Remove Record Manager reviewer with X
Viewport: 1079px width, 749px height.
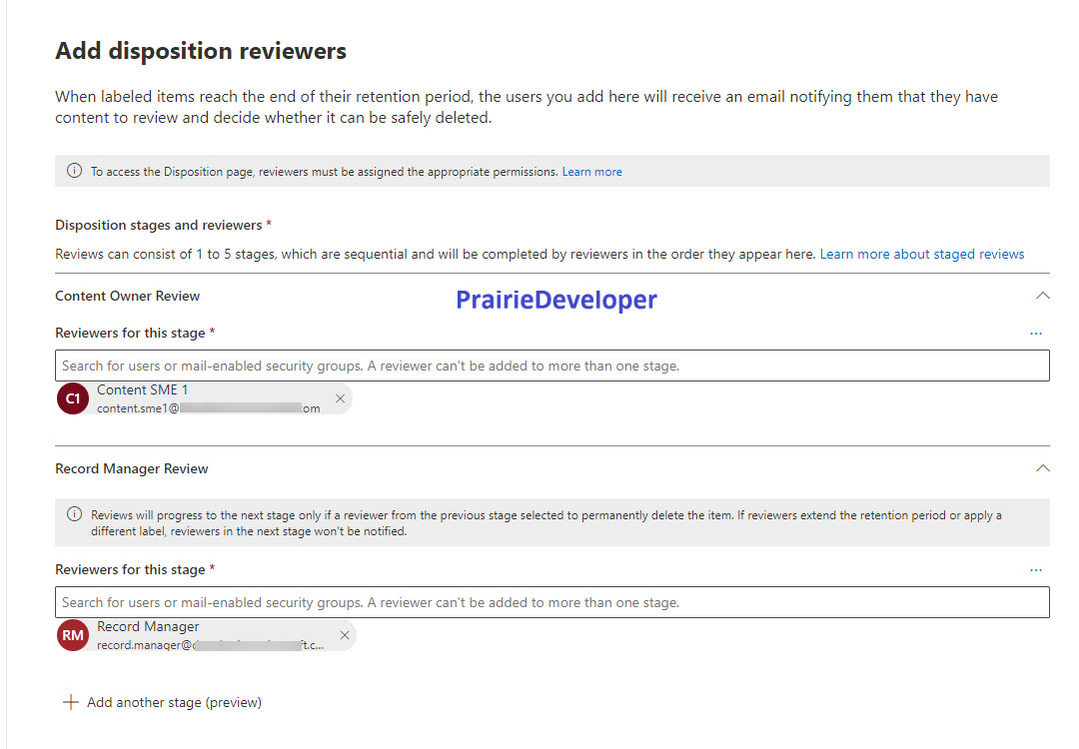pyautogui.click(x=345, y=635)
